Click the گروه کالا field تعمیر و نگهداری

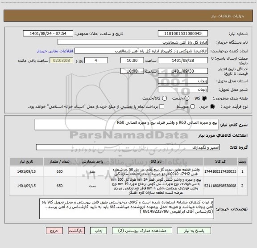[x=128, y=147]
